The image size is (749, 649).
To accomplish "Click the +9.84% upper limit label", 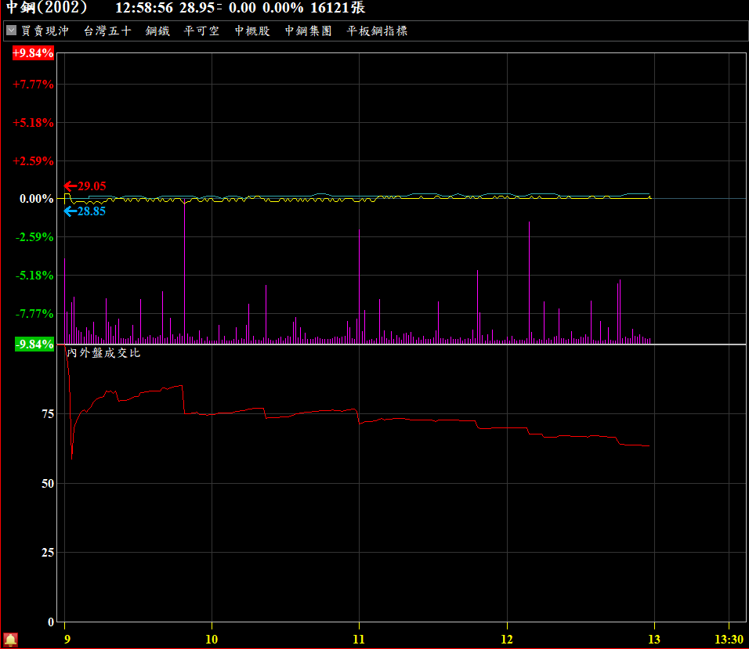I will click(x=33, y=53).
